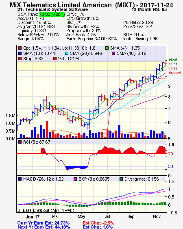Click Sls Growth: -2% text
183x229 pixels.
point(83,26)
